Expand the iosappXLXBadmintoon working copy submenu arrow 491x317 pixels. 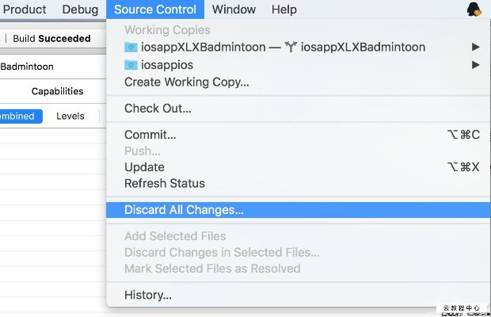pyautogui.click(x=475, y=48)
